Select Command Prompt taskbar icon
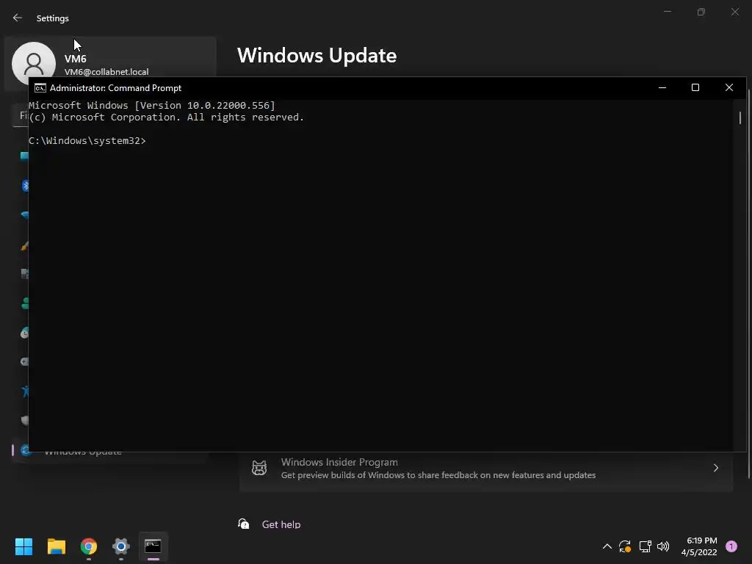752x564 pixels. pyautogui.click(x=153, y=546)
